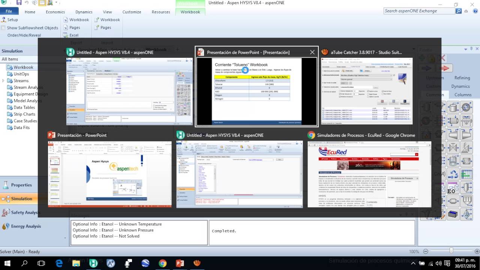Click the Save icon in quick access toolbar

19,3
